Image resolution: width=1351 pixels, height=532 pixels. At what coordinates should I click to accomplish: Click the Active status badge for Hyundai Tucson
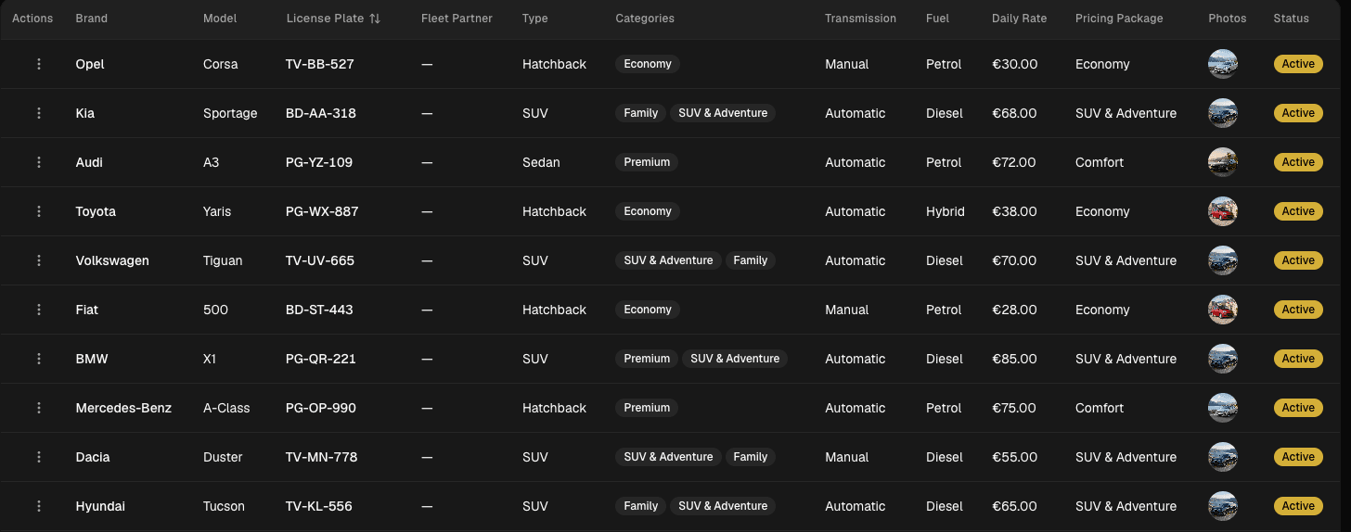(1298, 506)
